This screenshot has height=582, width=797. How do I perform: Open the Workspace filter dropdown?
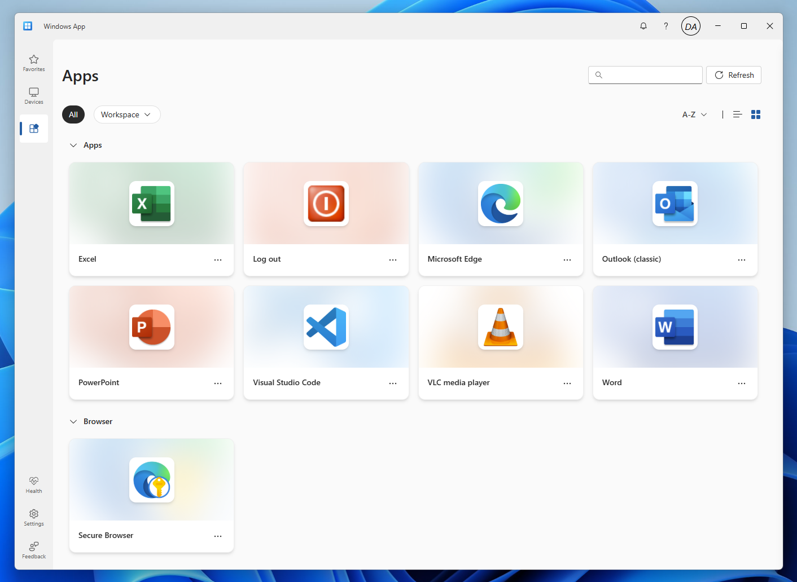126,114
